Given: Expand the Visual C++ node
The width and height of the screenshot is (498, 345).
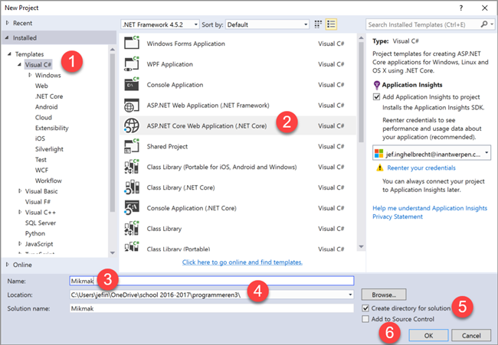Looking at the screenshot, I should click(20, 212).
